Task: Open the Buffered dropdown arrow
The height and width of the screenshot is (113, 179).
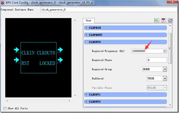Action: [x=165, y=78]
